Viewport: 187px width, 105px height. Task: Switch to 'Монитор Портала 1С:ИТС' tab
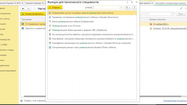point(11,3)
